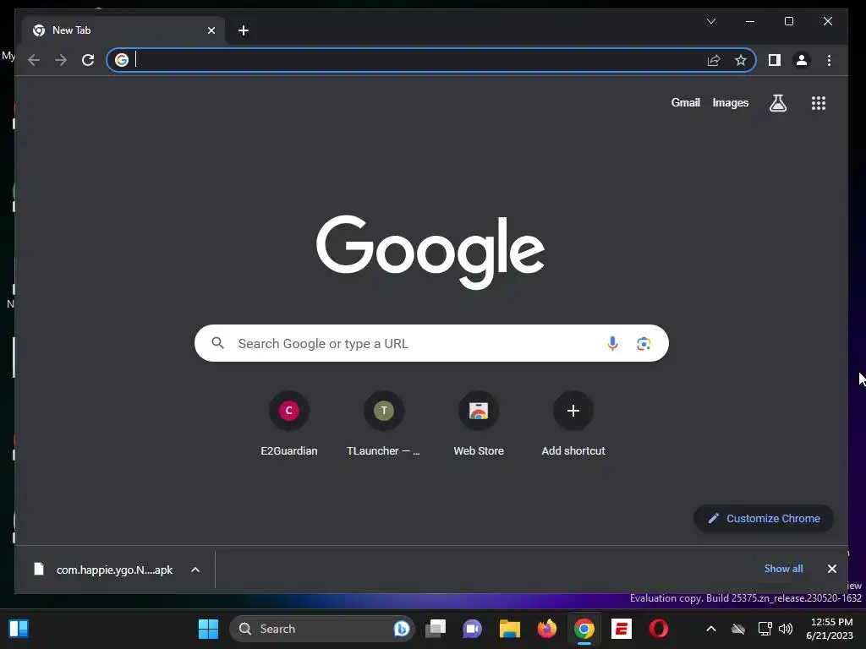Viewport: 866px width, 649px height.
Task: Launch Firefox from the taskbar
Action: (547, 629)
